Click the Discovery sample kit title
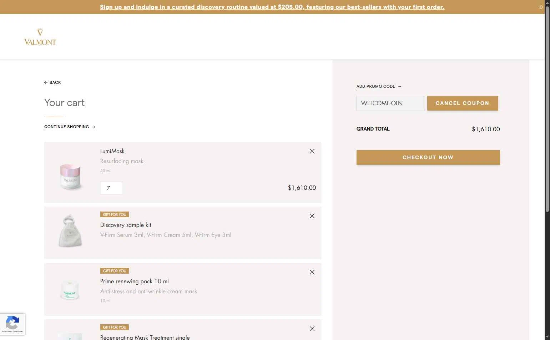 point(126,225)
